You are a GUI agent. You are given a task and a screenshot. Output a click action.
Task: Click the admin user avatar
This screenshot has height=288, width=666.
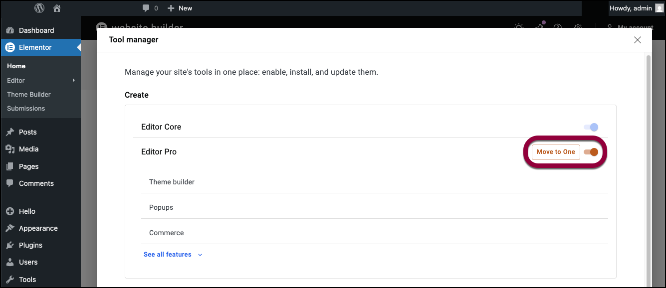click(x=659, y=8)
